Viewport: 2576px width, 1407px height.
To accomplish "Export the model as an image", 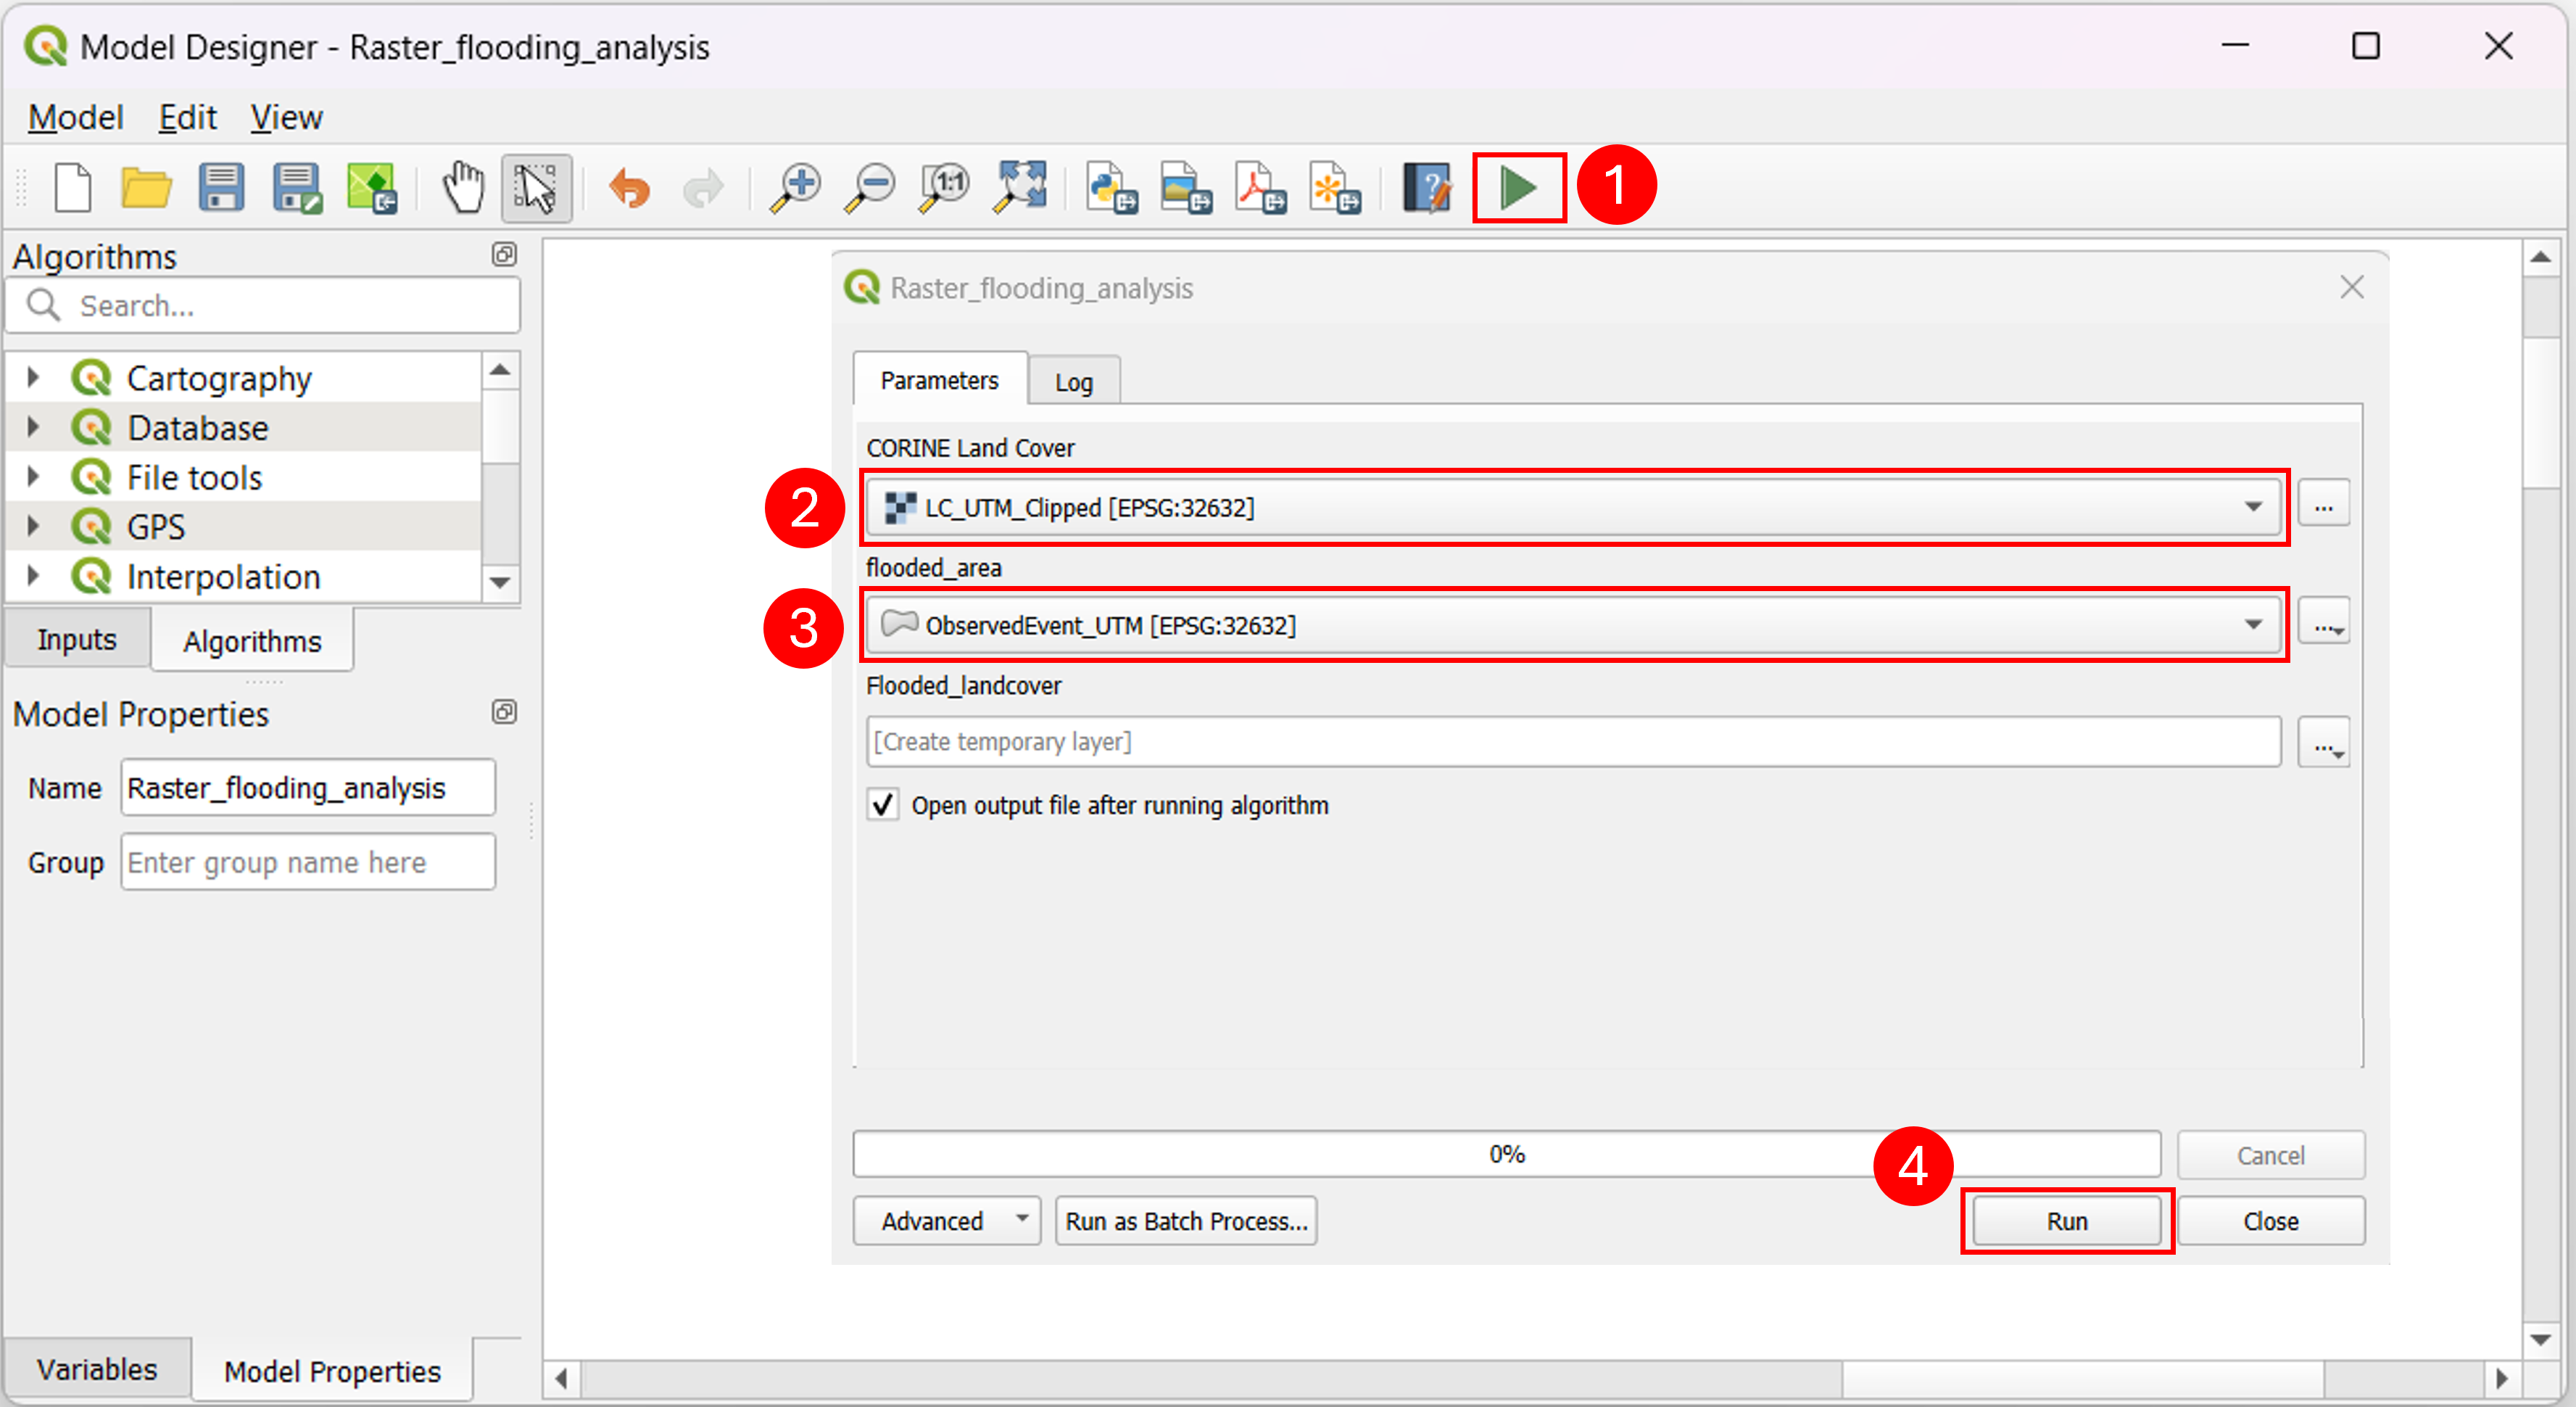I will point(1186,187).
